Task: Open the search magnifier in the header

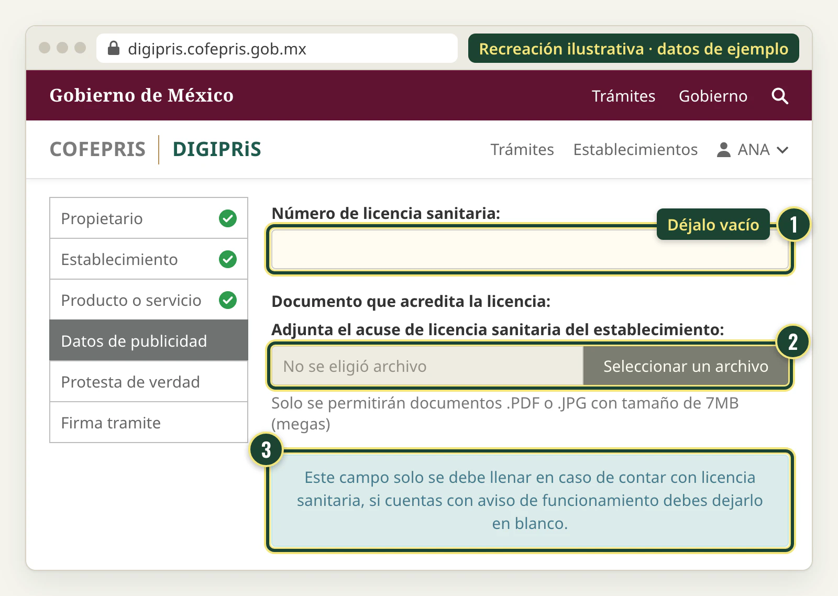Action: point(780,96)
